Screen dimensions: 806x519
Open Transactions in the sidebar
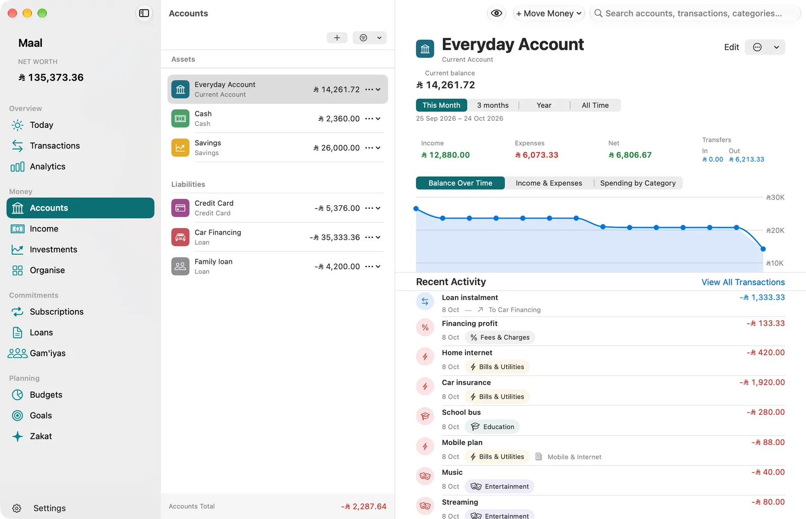(x=81, y=145)
